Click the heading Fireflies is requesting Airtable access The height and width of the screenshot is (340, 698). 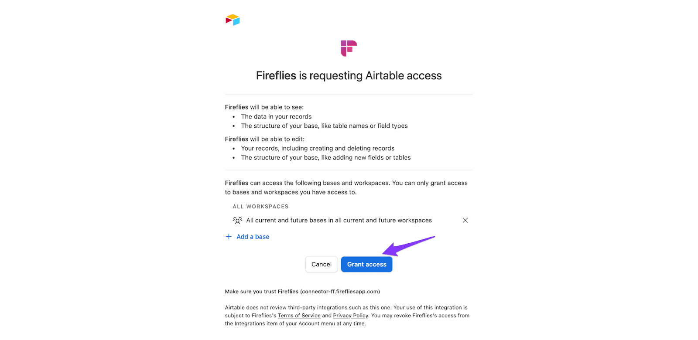click(x=349, y=76)
